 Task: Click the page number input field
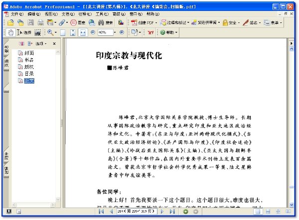137,211
